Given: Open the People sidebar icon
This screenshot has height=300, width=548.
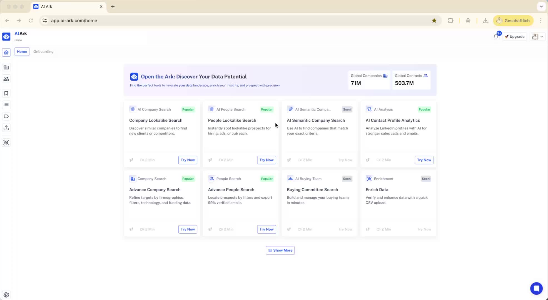Looking at the screenshot, I should [6, 79].
